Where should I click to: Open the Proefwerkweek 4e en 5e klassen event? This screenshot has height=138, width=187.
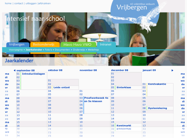[97, 105]
